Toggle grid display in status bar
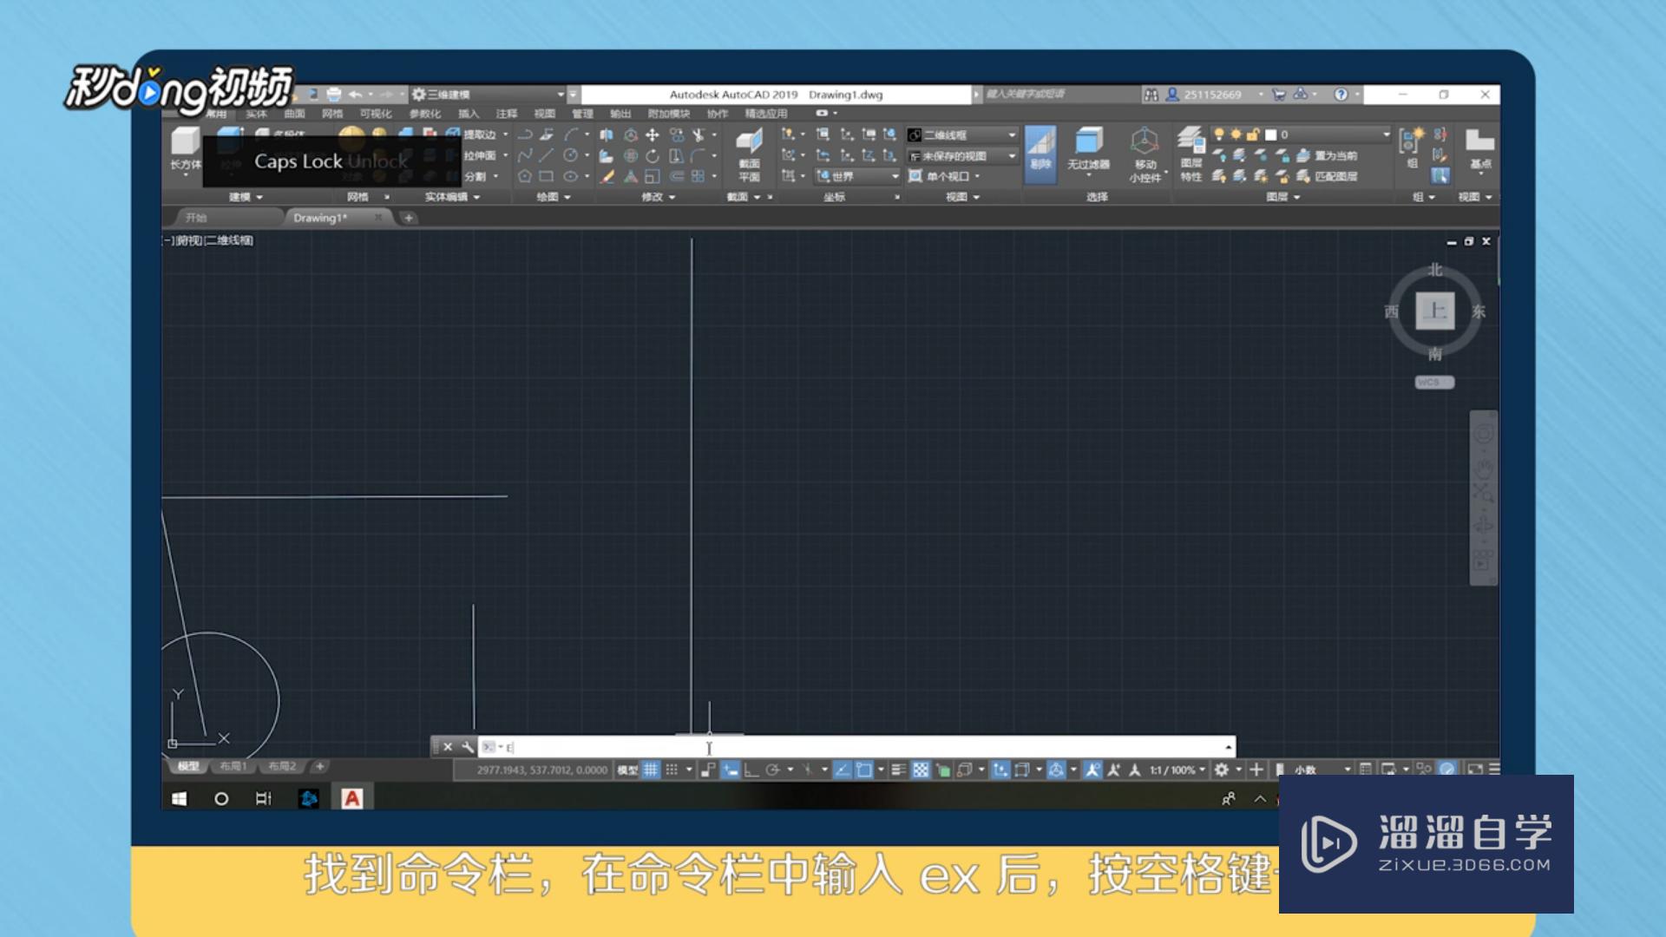 (651, 770)
